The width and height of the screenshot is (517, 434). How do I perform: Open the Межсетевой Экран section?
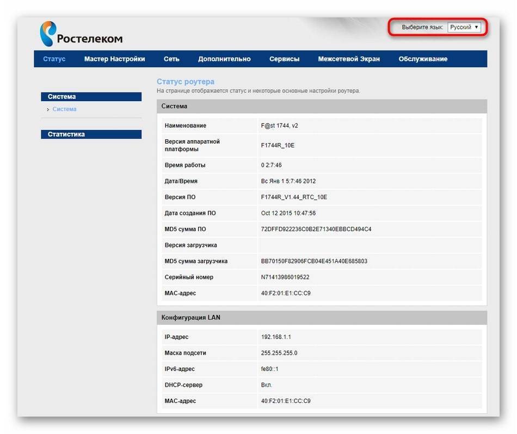349,59
